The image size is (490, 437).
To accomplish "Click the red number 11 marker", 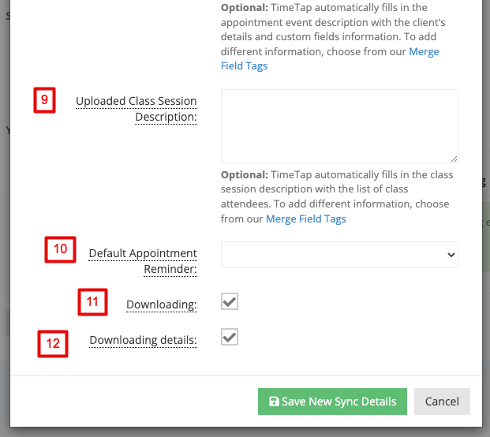I will 92,302.
